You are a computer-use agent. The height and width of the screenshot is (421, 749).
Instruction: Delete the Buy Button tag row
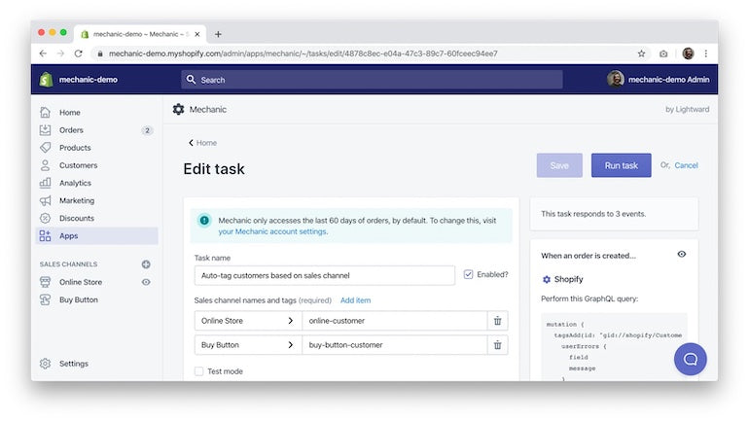point(498,345)
